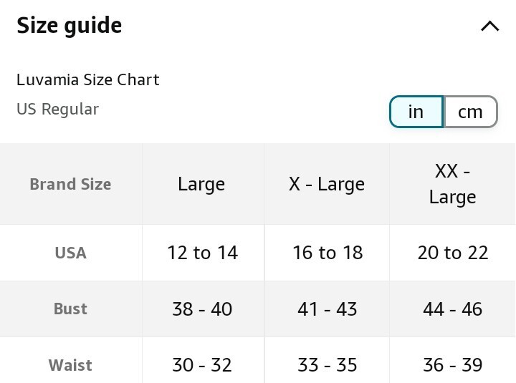Switch units to inches
The image size is (516, 383).
[416, 112]
